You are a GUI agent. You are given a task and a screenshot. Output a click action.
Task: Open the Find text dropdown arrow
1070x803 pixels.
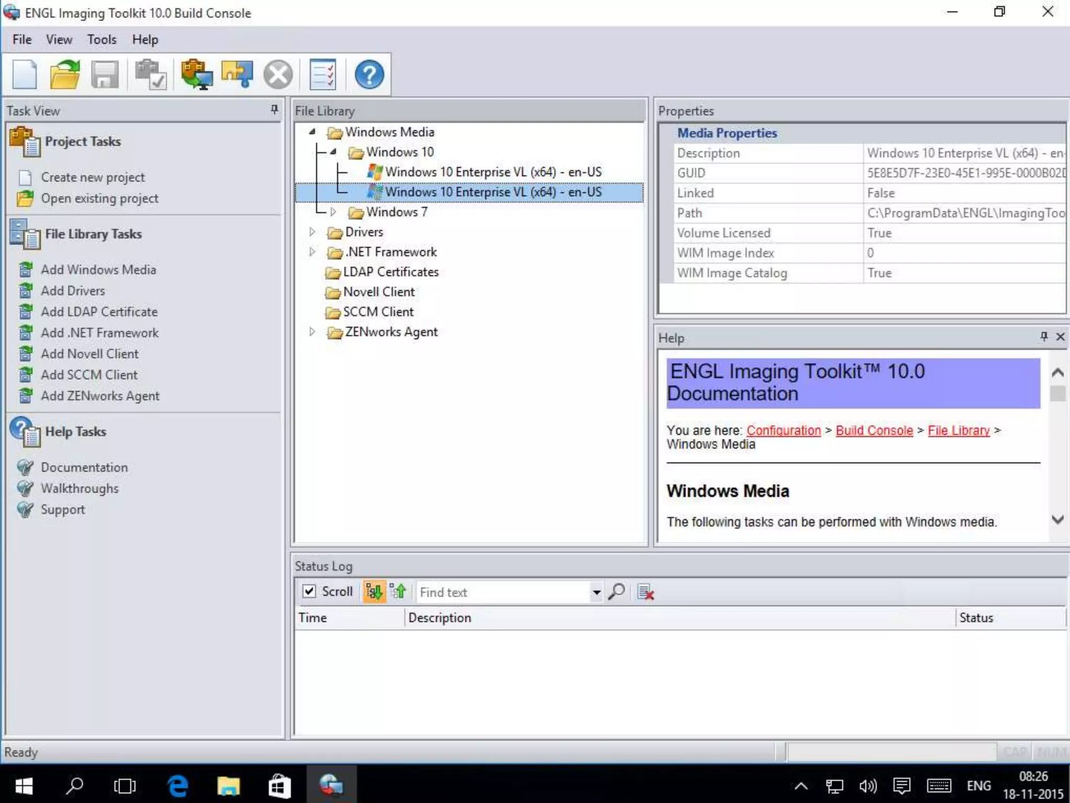596,592
